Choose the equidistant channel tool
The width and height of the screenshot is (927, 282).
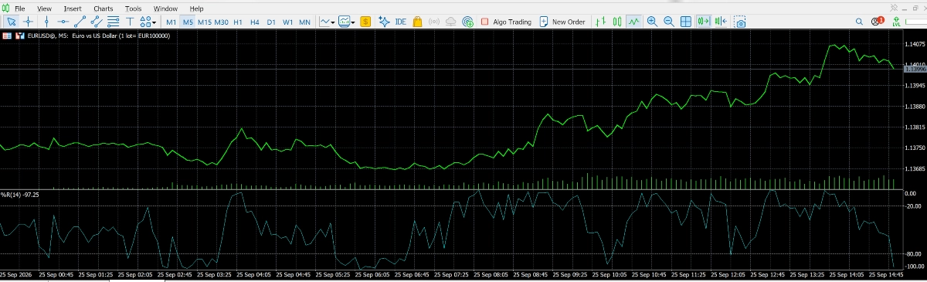[97, 22]
